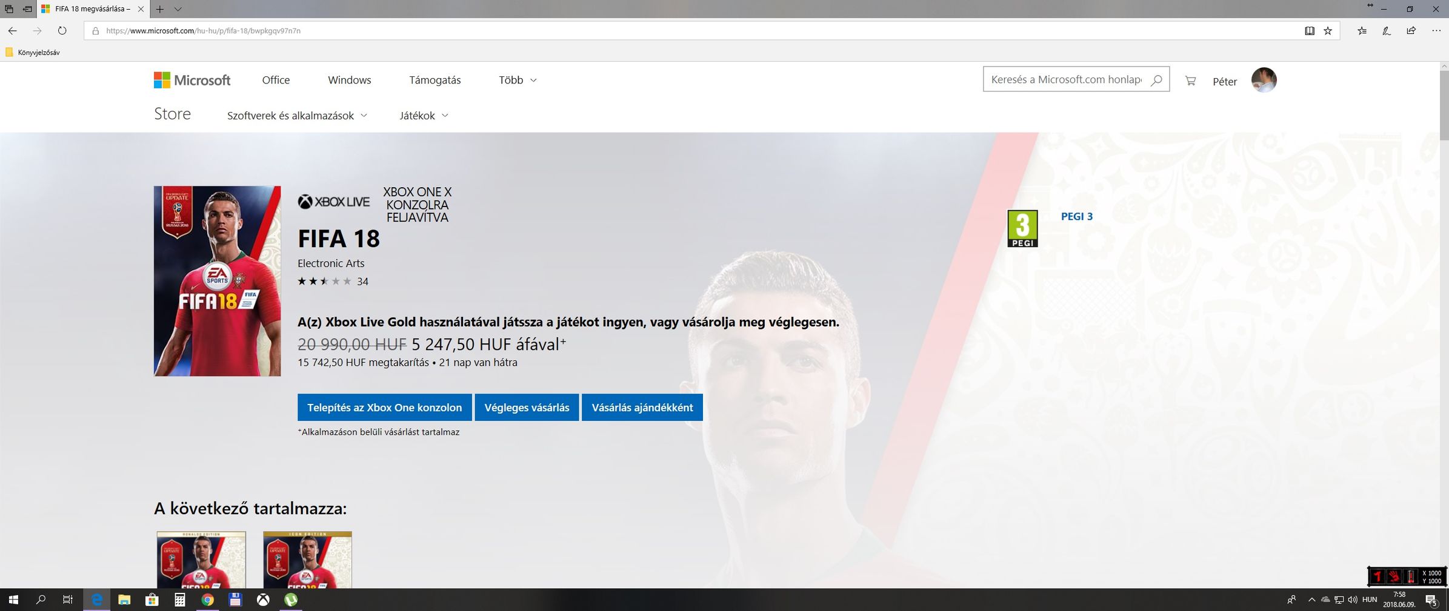Viewport: 1449px width, 611px height.
Task: Open Calculator from the taskbar
Action: (179, 599)
